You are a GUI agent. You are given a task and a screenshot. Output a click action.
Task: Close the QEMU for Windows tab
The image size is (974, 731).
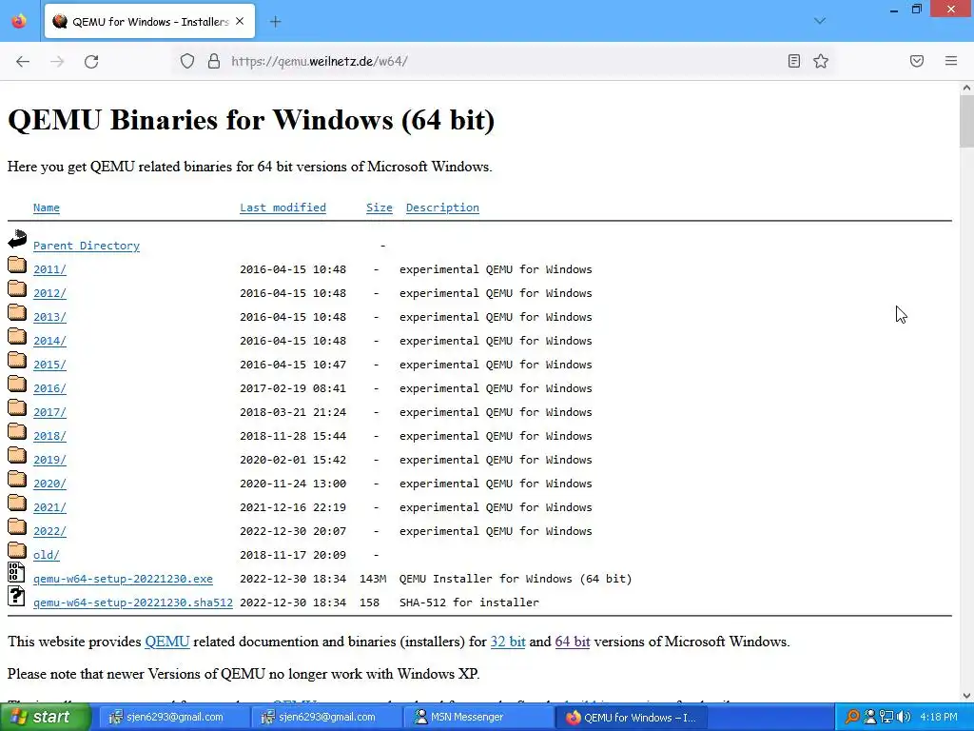(240, 21)
